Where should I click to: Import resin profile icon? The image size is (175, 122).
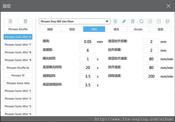click(150, 21)
